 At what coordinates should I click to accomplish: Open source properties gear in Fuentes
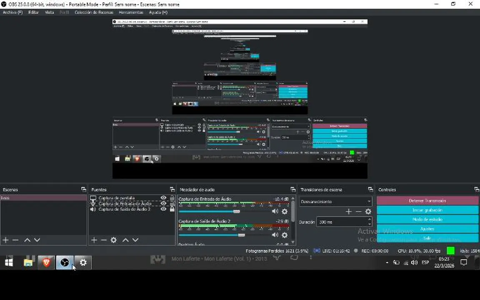tap(114, 240)
